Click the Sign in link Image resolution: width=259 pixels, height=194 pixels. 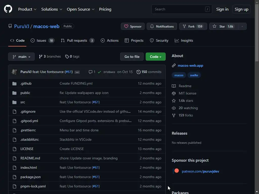coord(222,9)
